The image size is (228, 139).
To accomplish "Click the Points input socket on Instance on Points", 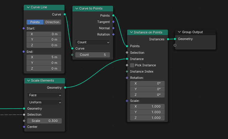I will [x=127, y=46].
